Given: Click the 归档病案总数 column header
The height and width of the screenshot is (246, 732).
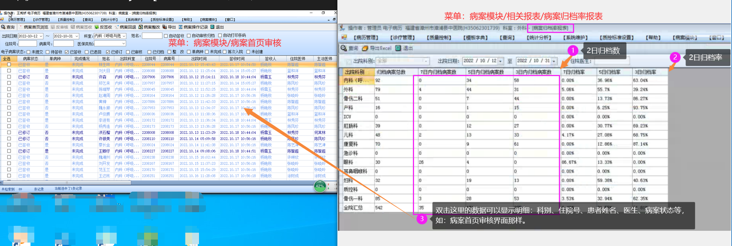Looking at the screenshot, I should (396, 72).
